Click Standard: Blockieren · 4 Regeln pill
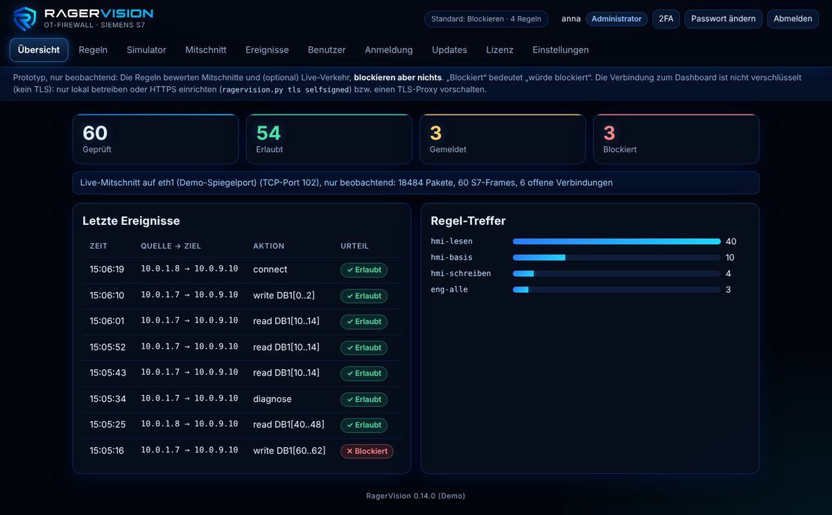This screenshot has width=832, height=515. (486, 19)
